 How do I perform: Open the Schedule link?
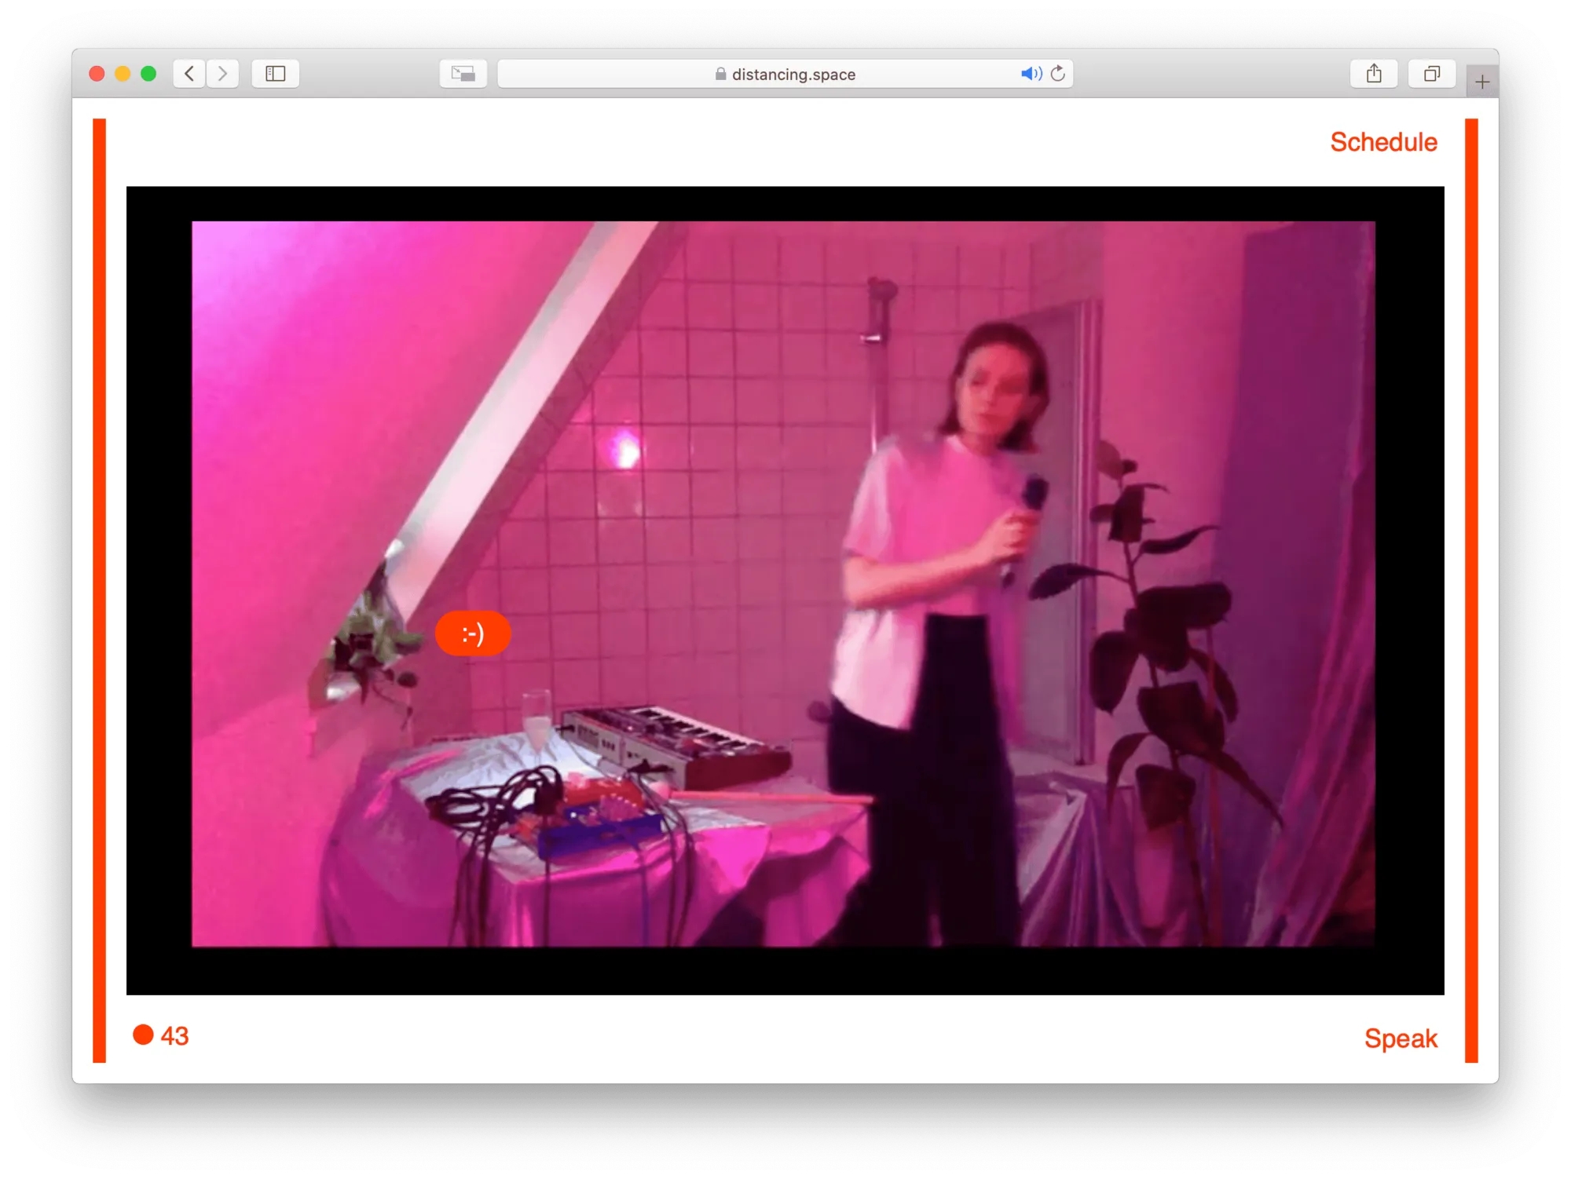tap(1383, 142)
